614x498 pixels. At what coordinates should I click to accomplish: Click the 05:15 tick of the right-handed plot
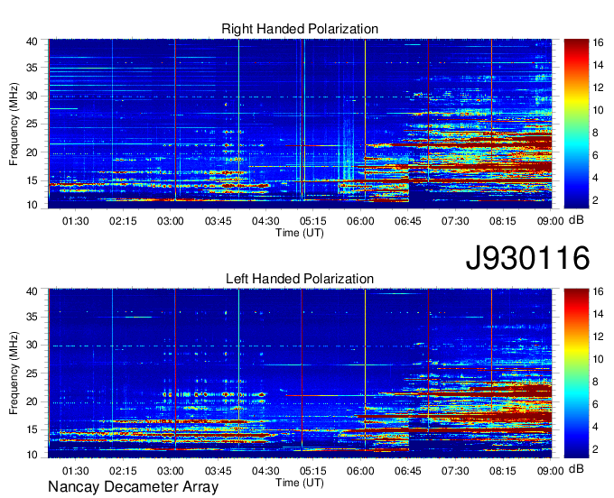point(313,221)
